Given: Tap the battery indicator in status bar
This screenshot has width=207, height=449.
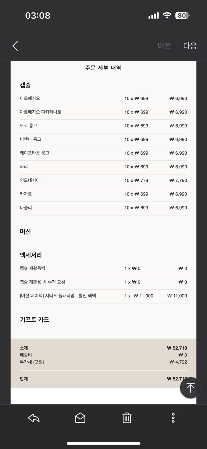Looking at the screenshot, I should coord(182,16).
